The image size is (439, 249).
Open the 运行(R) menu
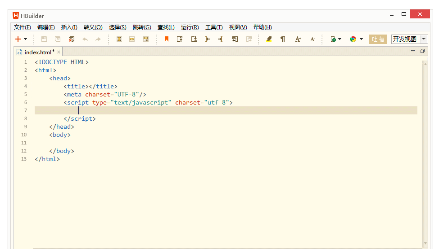(190, 27)
